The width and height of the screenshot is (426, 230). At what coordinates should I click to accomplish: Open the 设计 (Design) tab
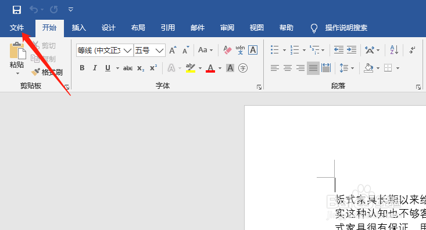tap(109, 28)
